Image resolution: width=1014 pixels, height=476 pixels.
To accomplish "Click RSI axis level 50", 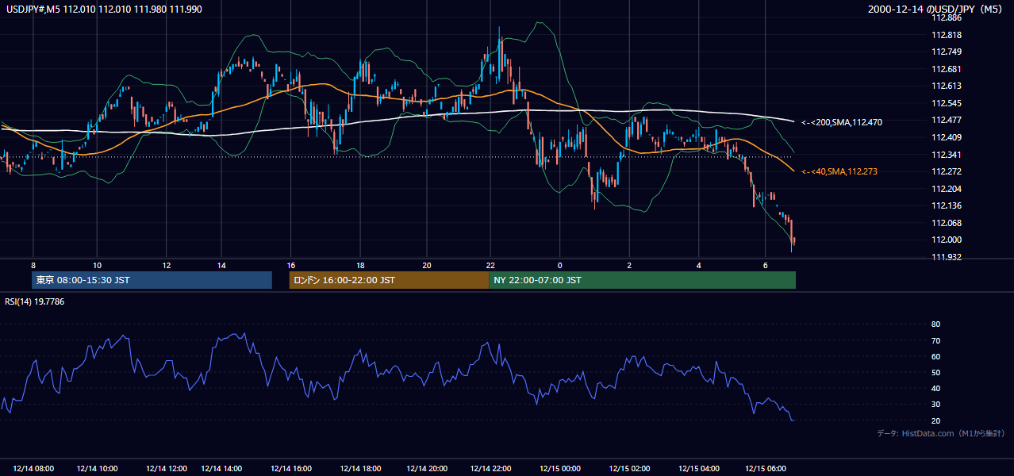I will (x=935, y=372).
